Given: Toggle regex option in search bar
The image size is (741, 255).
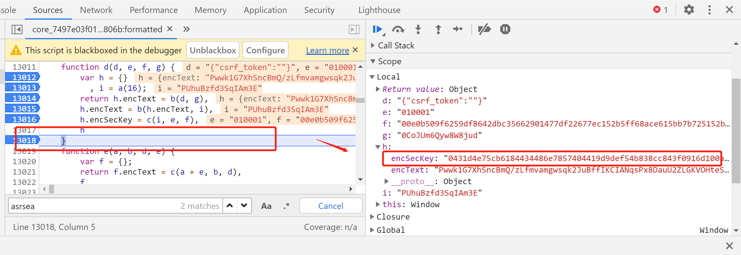Looking at the screenshot, I should click(286, 206).
